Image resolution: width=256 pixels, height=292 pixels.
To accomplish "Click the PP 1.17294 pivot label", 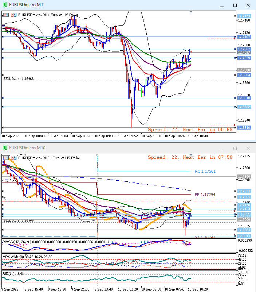I will 205,195.
